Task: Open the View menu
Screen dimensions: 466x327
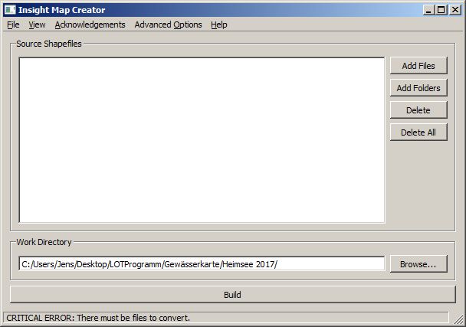Action: [37, 25]
